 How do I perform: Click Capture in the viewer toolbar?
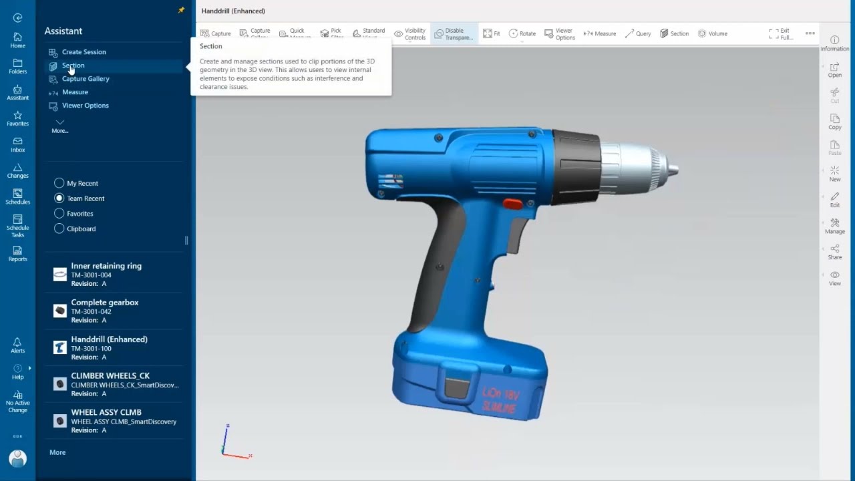click(x=215, y=33)
